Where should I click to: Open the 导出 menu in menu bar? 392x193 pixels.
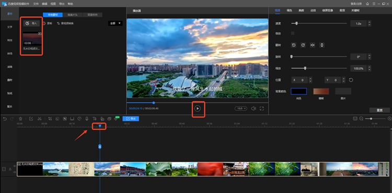click(62, 4)
